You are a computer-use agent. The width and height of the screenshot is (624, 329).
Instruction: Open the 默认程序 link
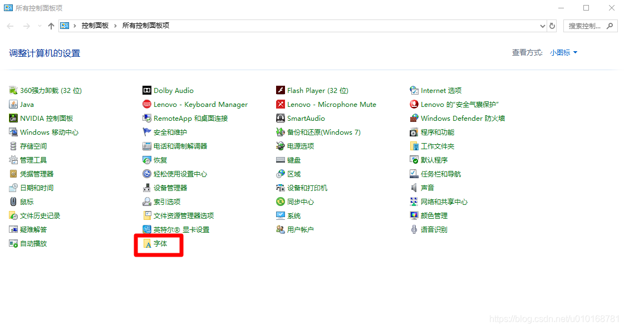[434, 160]
